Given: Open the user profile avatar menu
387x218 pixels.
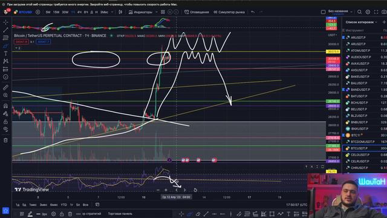Looking at the screenshot, I should [x=6, y=12].
